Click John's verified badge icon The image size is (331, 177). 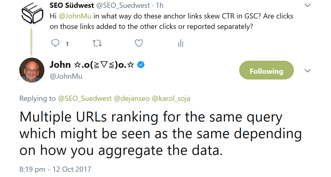[x=141, y=64]
